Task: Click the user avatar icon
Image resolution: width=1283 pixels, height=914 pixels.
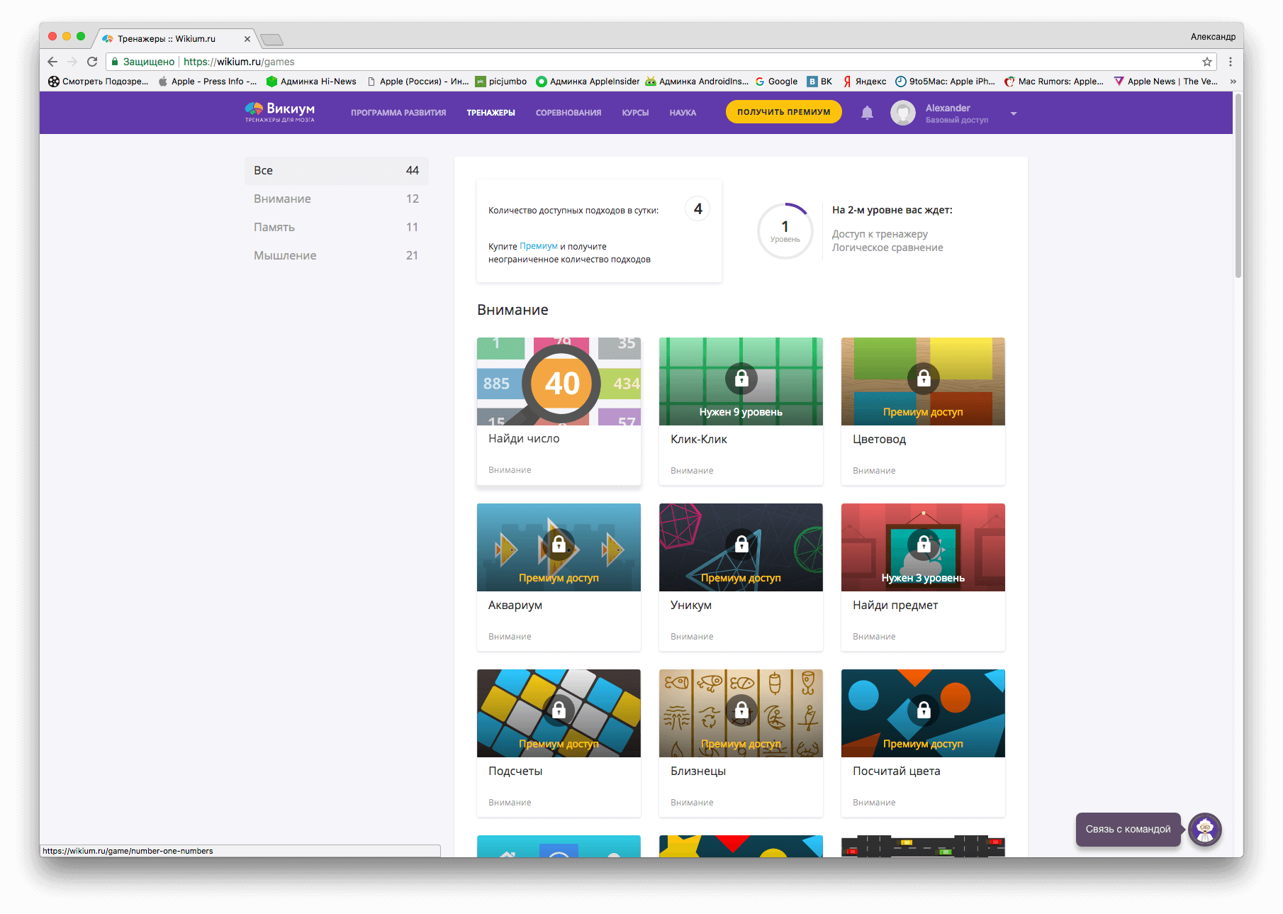Action: [902, 113]
